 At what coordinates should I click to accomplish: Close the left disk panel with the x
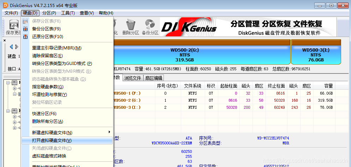[x=5, y=40]
